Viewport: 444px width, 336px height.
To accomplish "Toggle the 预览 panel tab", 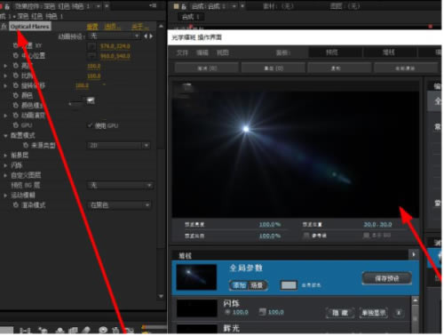I will 335,52.
